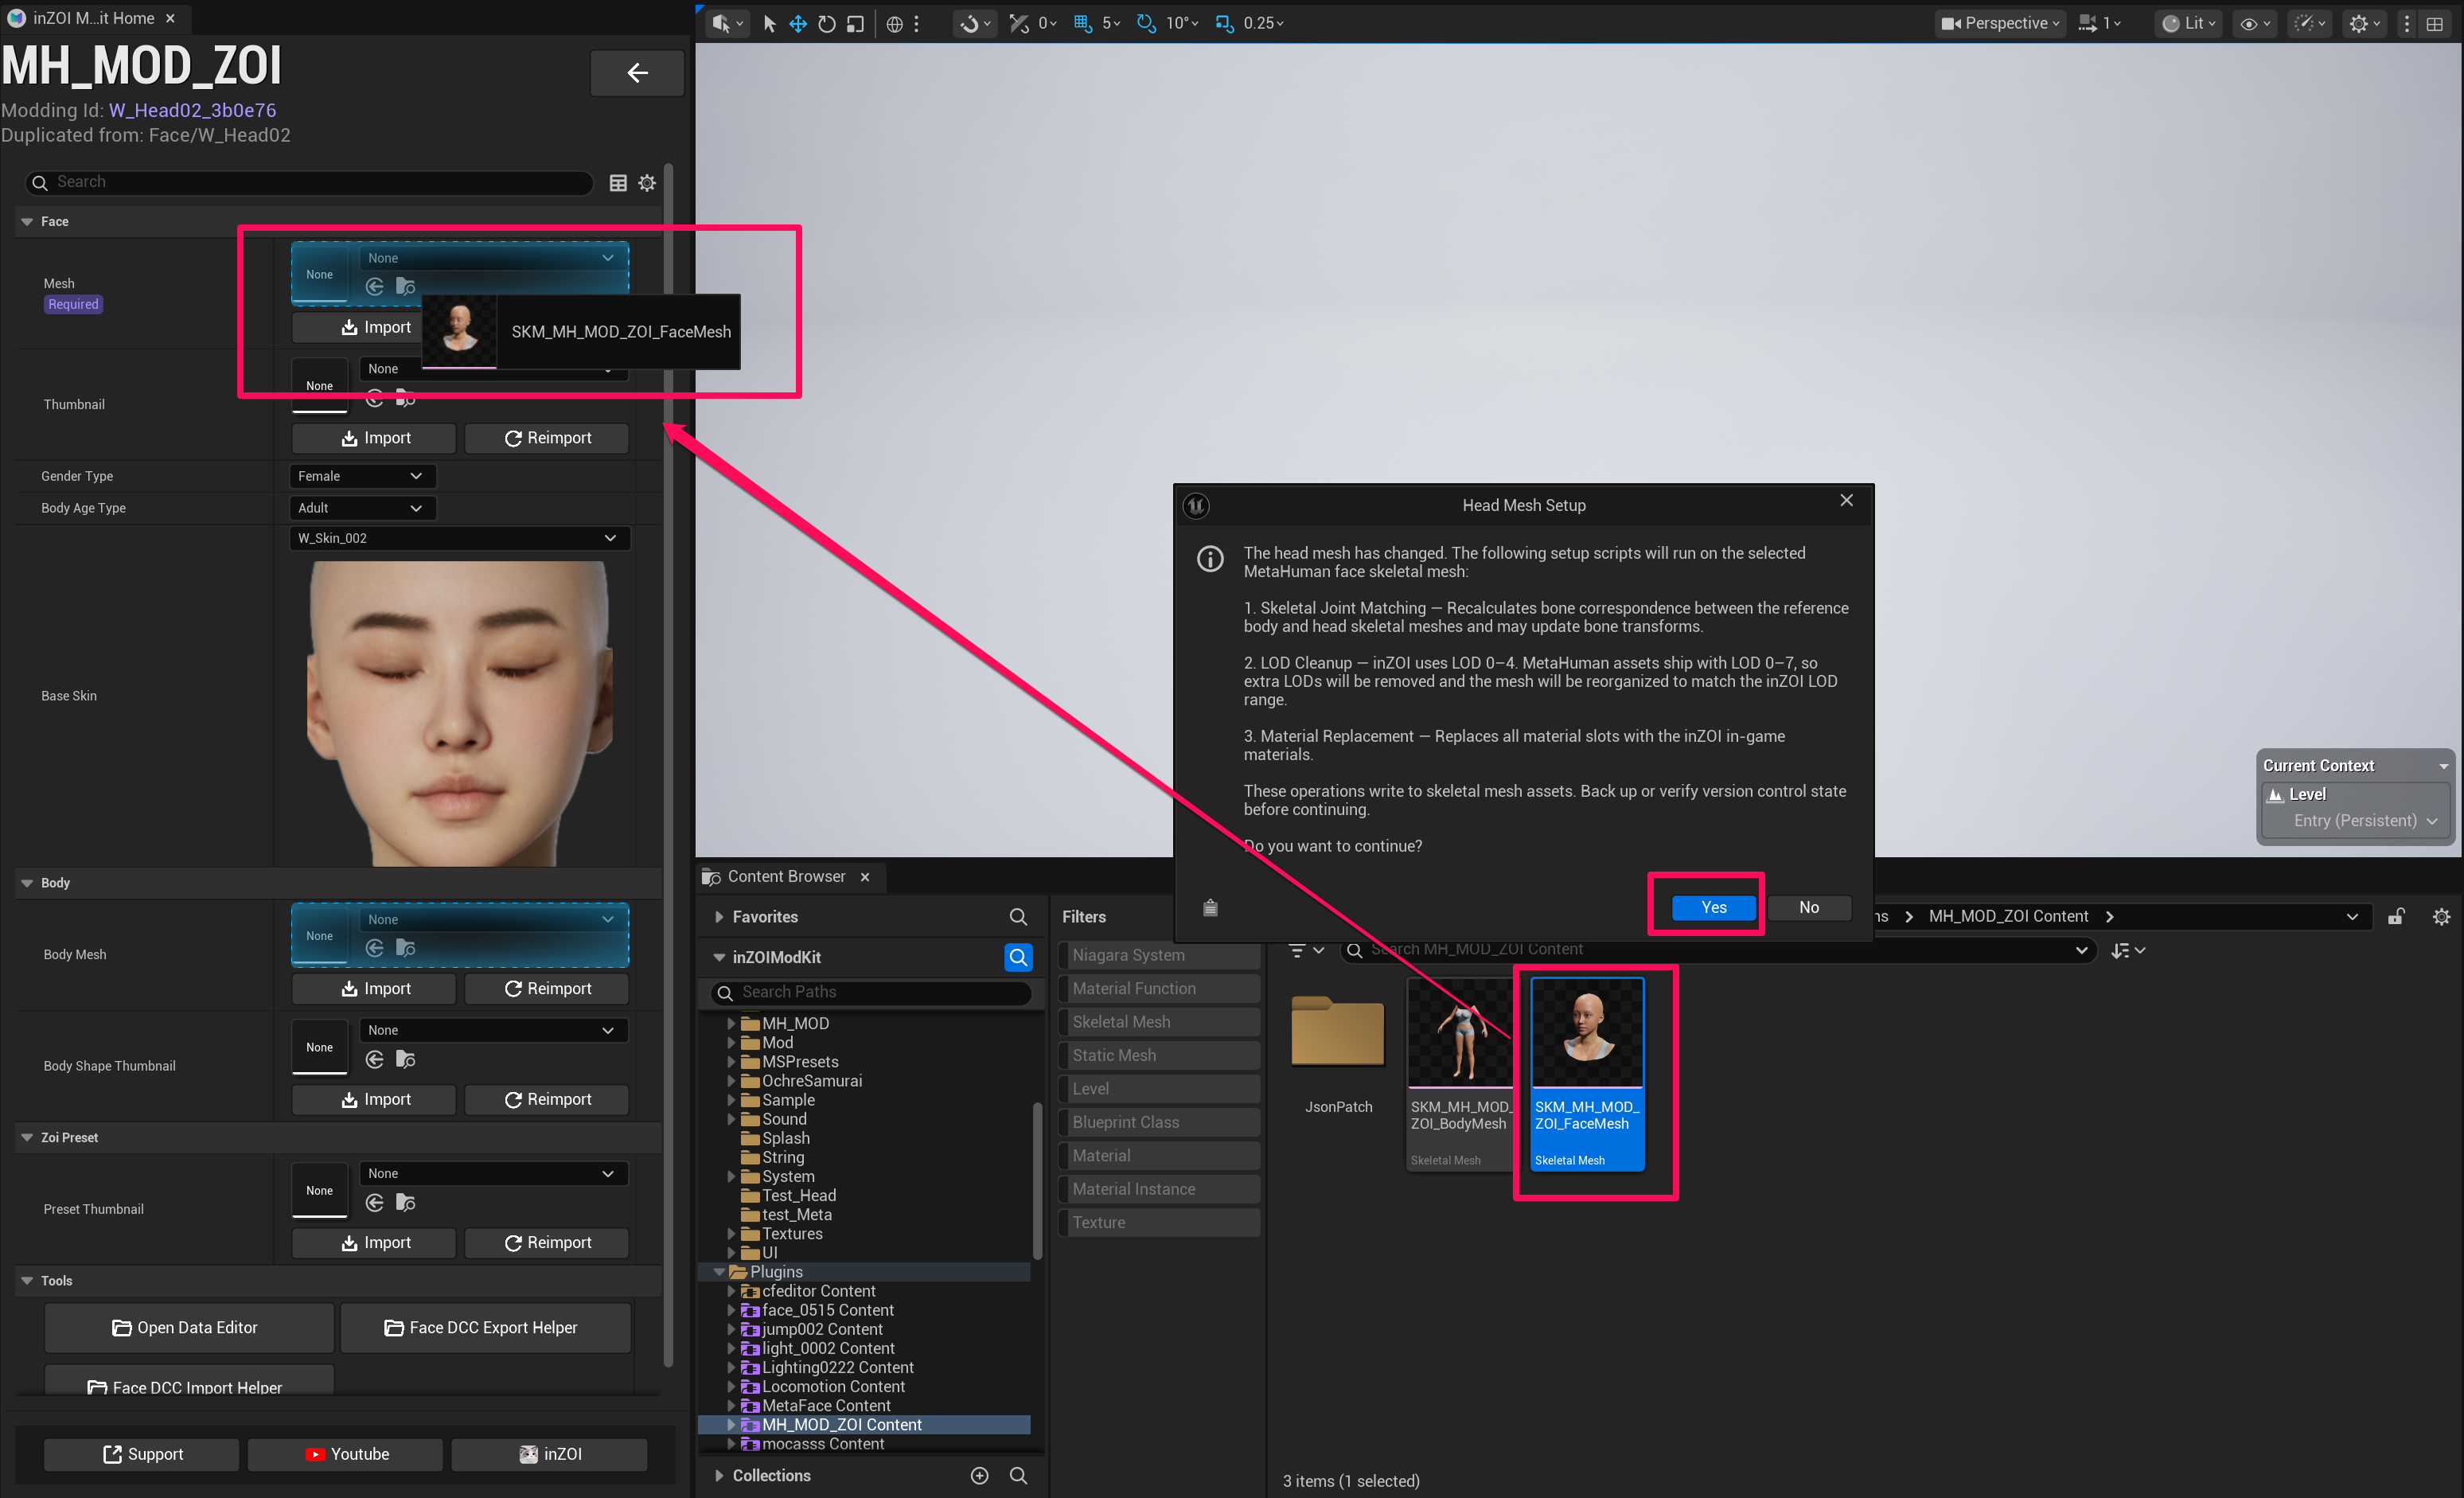This screenshot has height=1498, width=2464.
Task: Open the face Mesh asset None dropdown
Action: 493,258
